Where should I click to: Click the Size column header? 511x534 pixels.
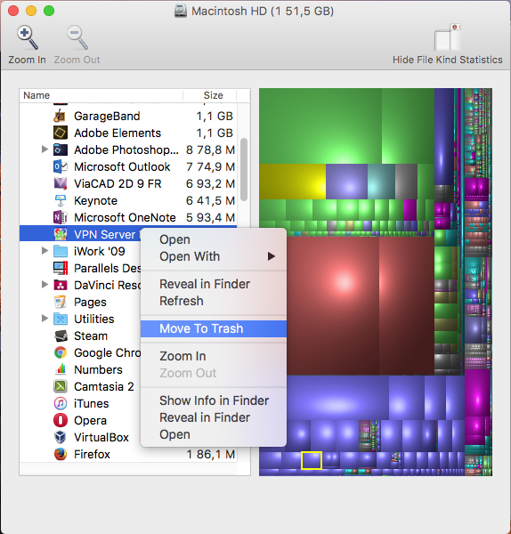[x=214, y=95]
